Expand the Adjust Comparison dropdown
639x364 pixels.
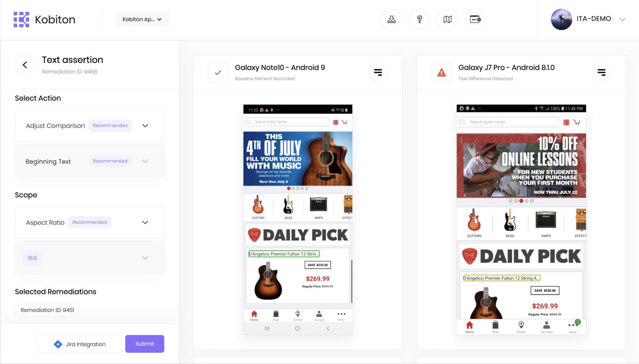pos(146,125)
